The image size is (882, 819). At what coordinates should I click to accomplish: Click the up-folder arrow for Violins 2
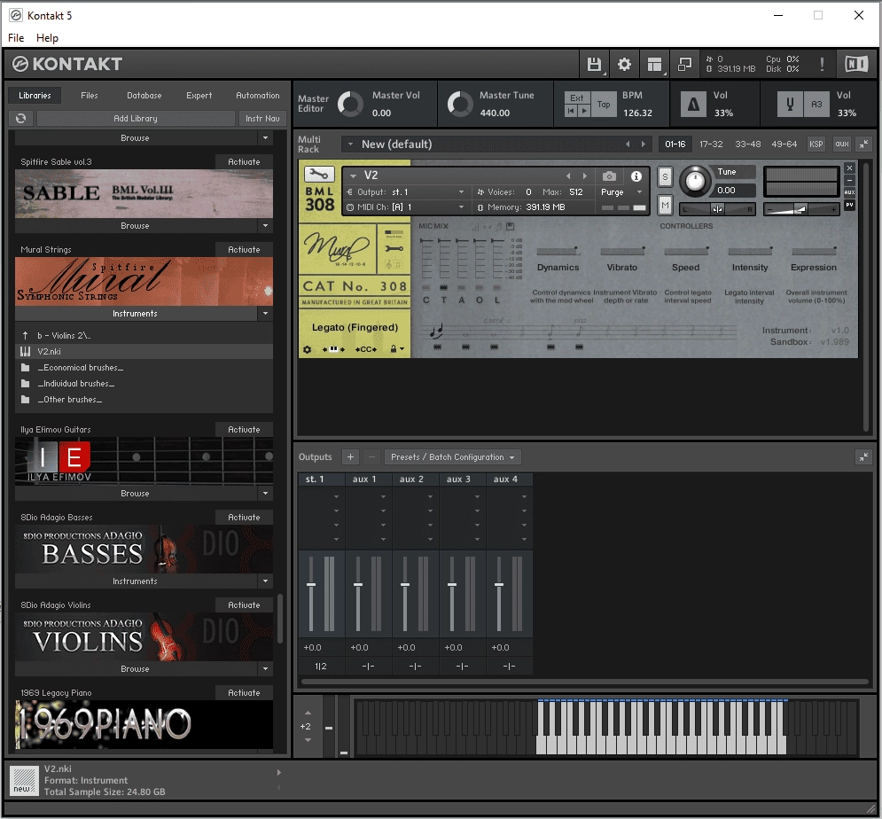click(26, 335)
